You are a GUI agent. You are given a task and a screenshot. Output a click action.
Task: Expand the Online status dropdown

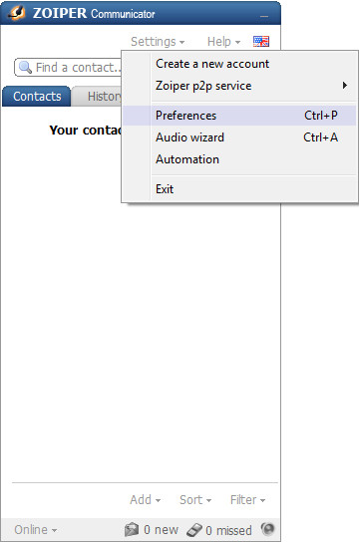pos(35,529)
